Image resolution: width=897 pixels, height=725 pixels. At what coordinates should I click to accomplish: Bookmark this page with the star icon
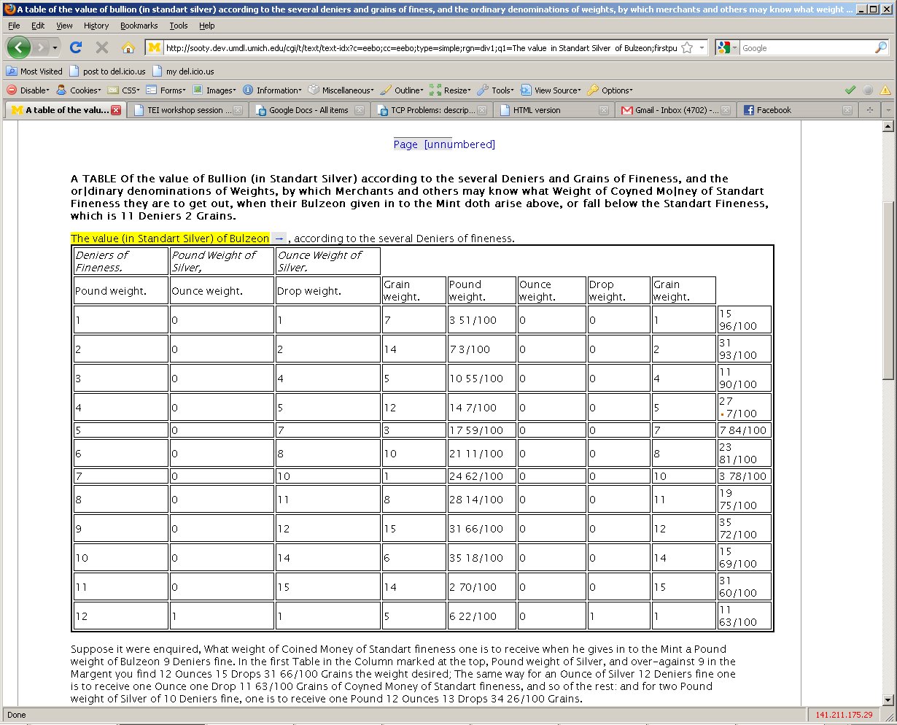(686, 47)
